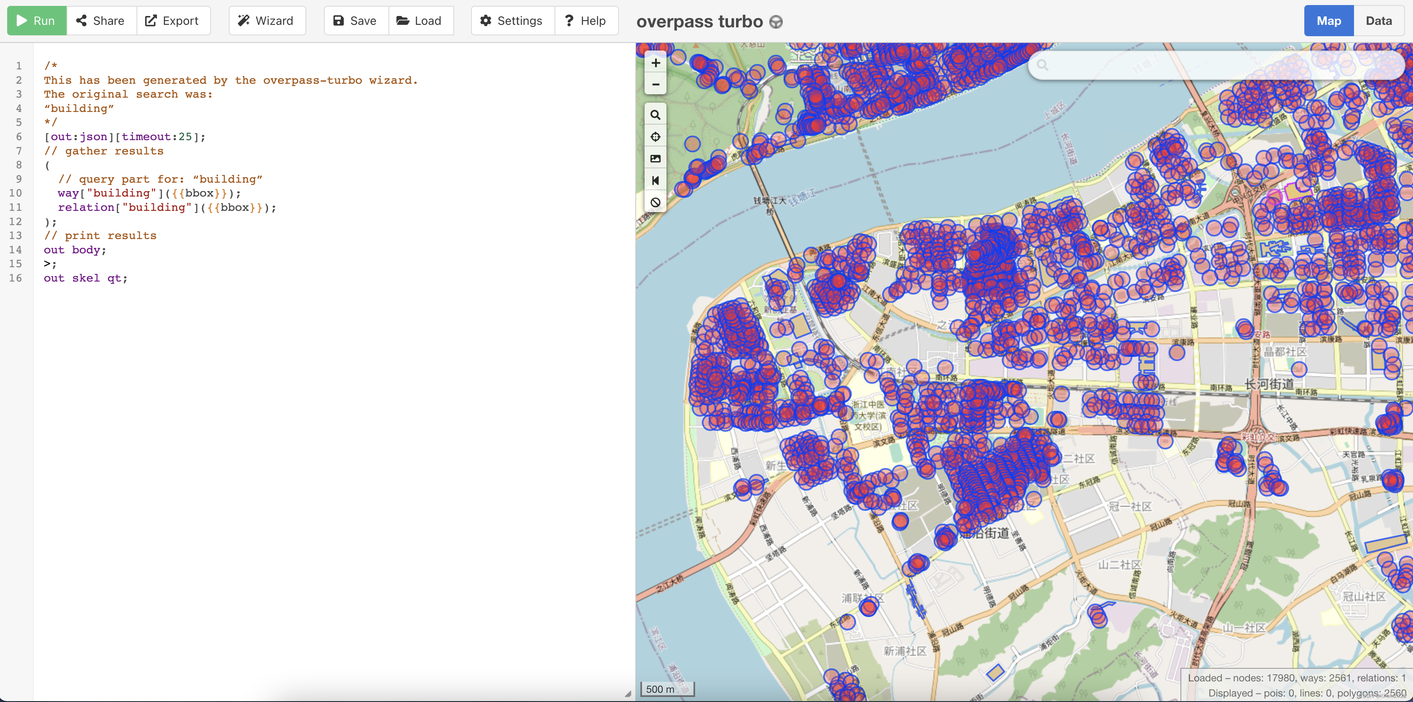Zoom out on the map

pos(656,85)
